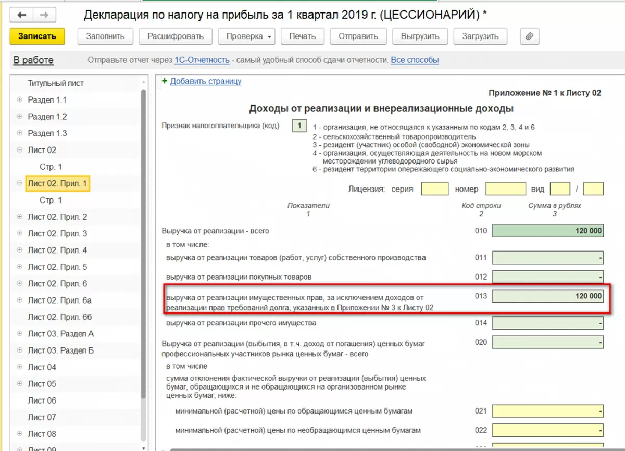625x451 pixels.
Task: Print the declaration with Печать
Action: click(303, 36)
